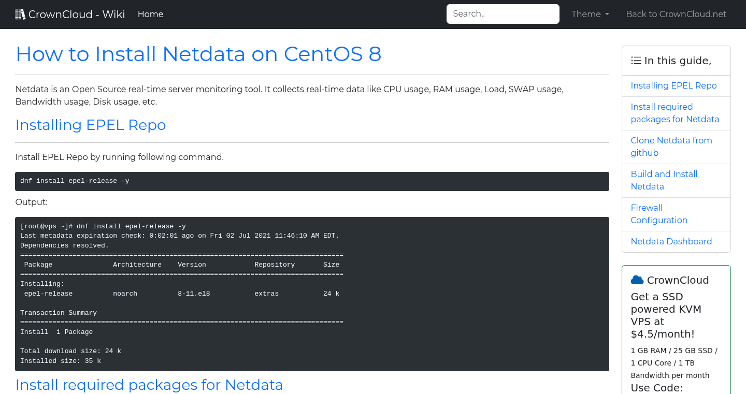Open Back to CrownCloud.net link
The image size is (746, 394).
coord(676,14)
